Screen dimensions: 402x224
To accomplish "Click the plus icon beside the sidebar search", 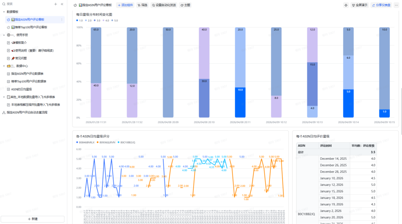I will pyautogui.click(x=55, y=4).
